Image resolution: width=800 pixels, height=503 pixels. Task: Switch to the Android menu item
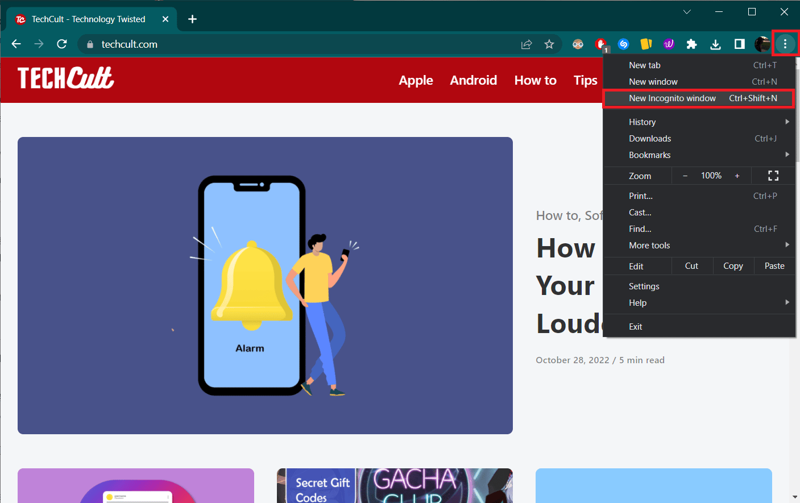473,80
